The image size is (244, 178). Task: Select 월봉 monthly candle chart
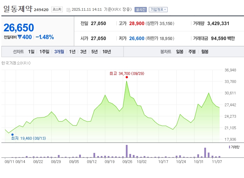205,52
